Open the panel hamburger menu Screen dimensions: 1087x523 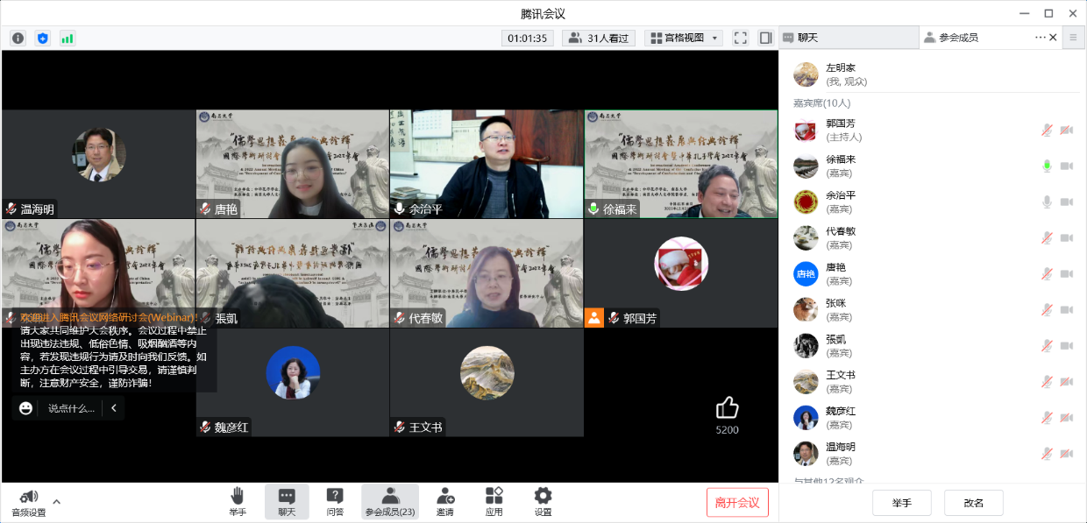point(1073,38)
